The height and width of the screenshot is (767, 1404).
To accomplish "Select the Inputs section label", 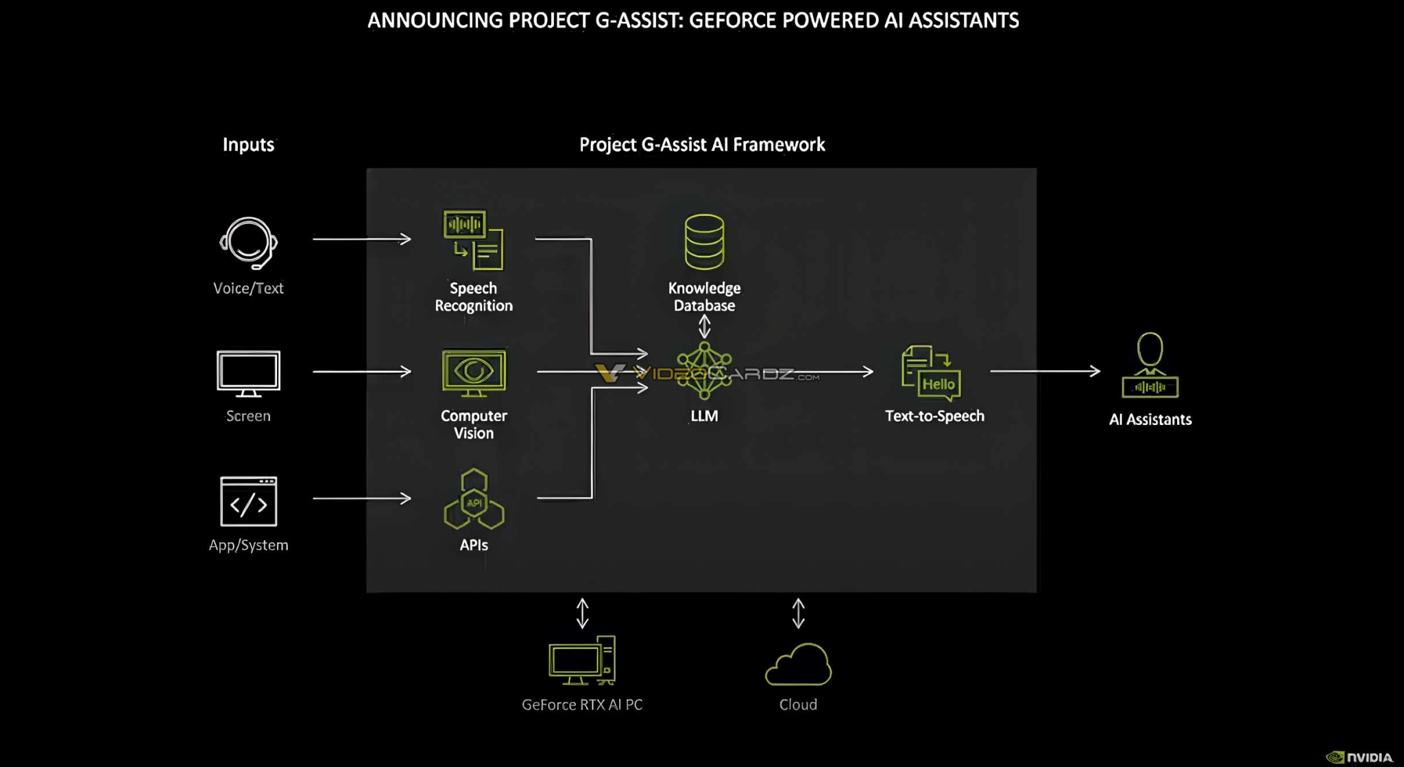I will 247,143.
